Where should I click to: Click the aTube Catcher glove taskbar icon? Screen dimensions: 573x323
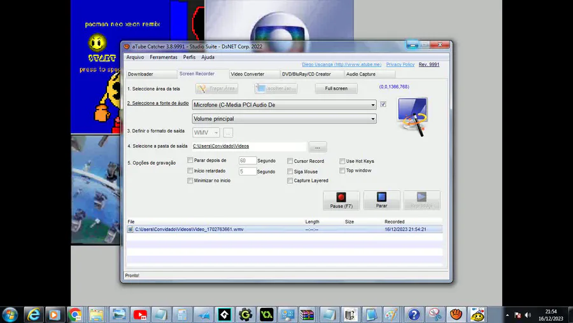(456, 315)
